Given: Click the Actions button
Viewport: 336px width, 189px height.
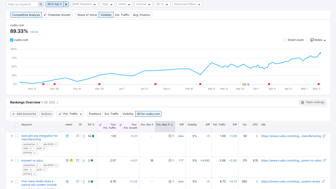Looking at the screenshot, I should point(46,114).
